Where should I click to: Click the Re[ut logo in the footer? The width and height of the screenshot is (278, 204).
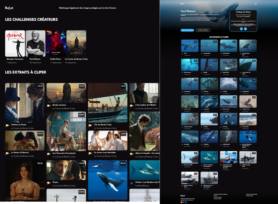click(183, 195)
